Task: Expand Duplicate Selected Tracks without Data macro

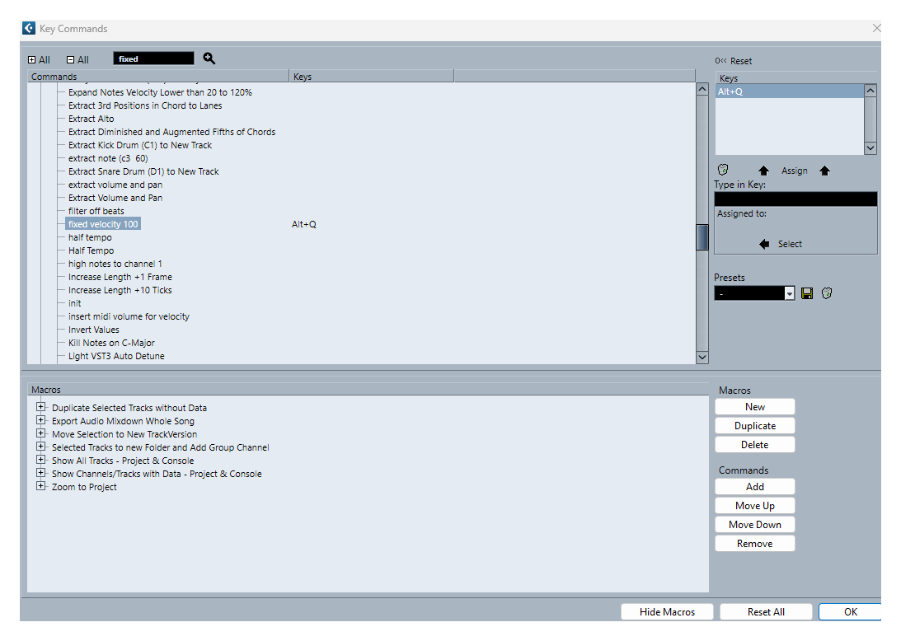Action: pos(40,408)
